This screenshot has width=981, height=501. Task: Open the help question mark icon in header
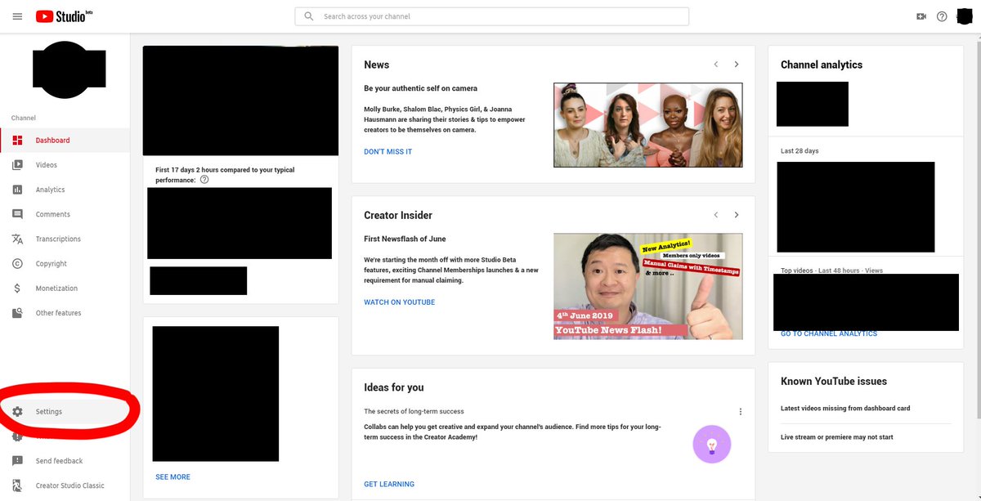942,16
